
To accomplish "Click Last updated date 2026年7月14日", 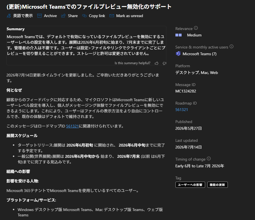I will 189,147.
